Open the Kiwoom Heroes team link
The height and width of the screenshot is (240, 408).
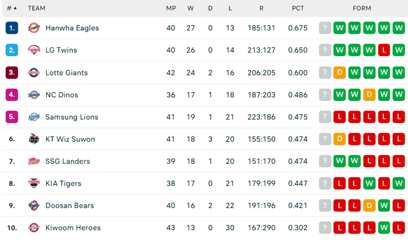[73, 227]
